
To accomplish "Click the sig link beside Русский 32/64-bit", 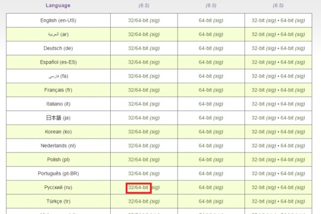I will (x=155, y=187).
